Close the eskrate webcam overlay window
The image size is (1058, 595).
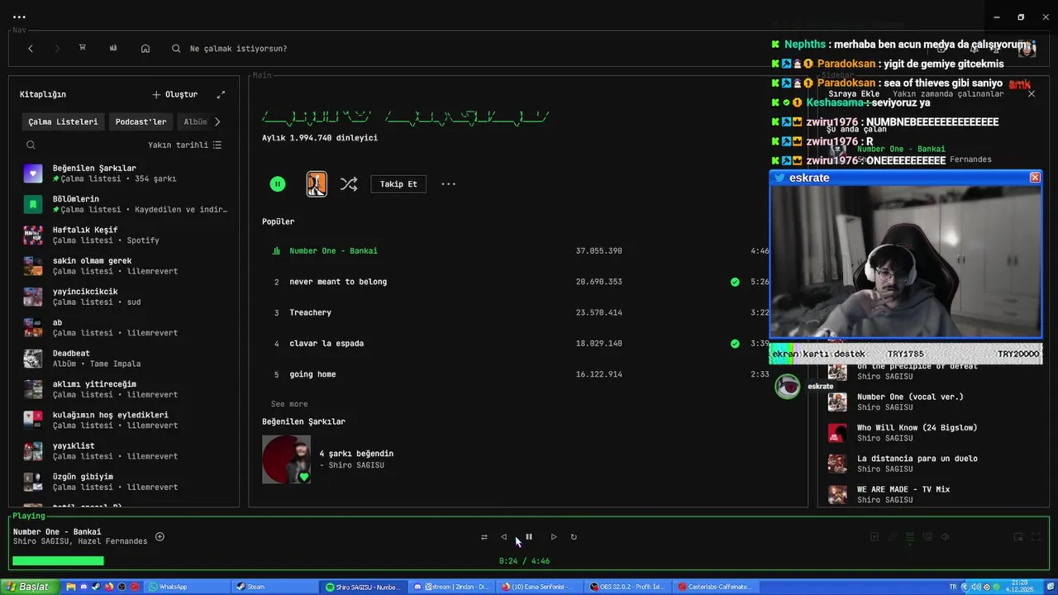pyautogui.click(x=1035, y=178)
